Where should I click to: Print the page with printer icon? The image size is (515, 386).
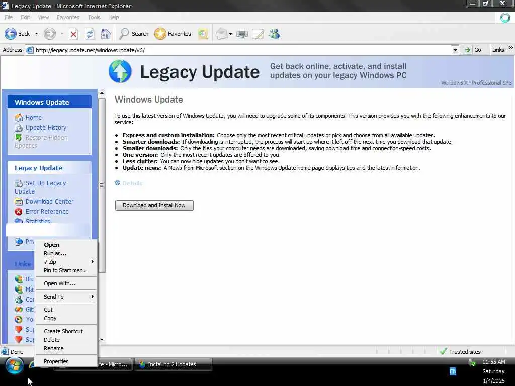(242, 34)
